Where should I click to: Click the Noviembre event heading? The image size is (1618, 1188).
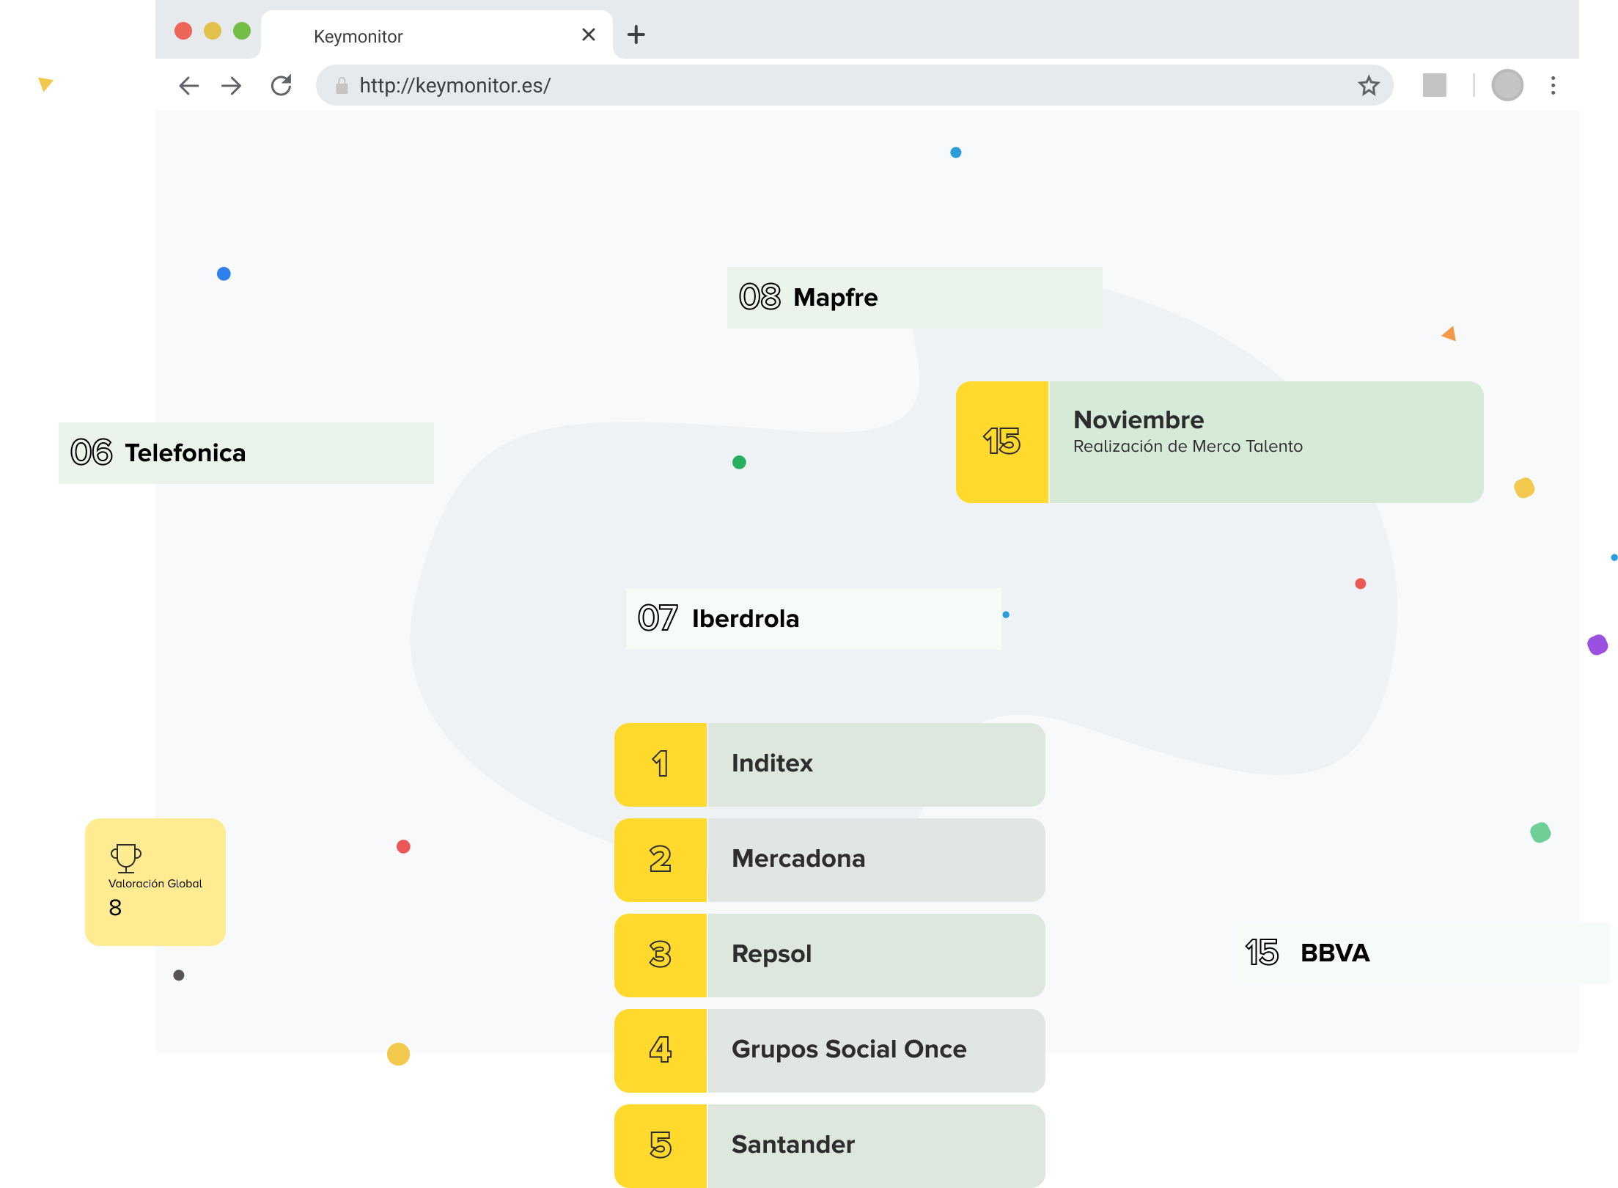click(x=1139, y=419)
